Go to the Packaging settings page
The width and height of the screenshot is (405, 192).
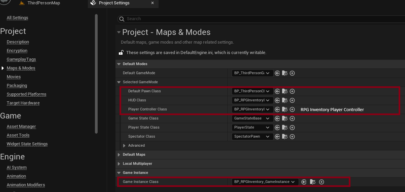[x=17, y=86]
